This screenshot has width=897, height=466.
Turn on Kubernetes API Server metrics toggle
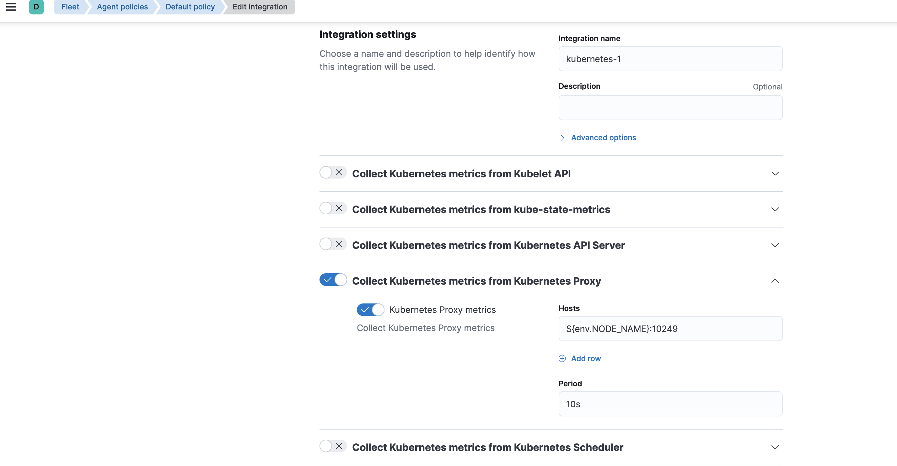333,244
